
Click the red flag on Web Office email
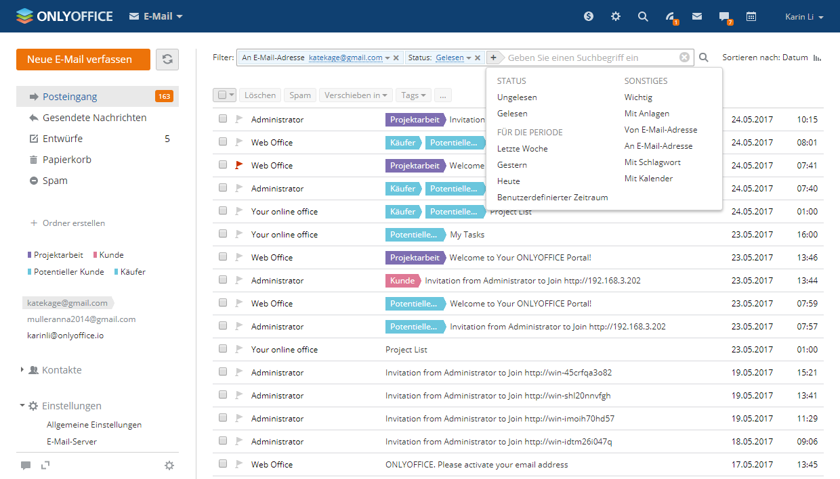click(238, 165)
